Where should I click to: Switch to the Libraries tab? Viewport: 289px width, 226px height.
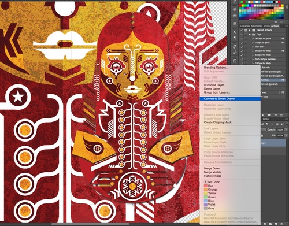pos(245,26)
